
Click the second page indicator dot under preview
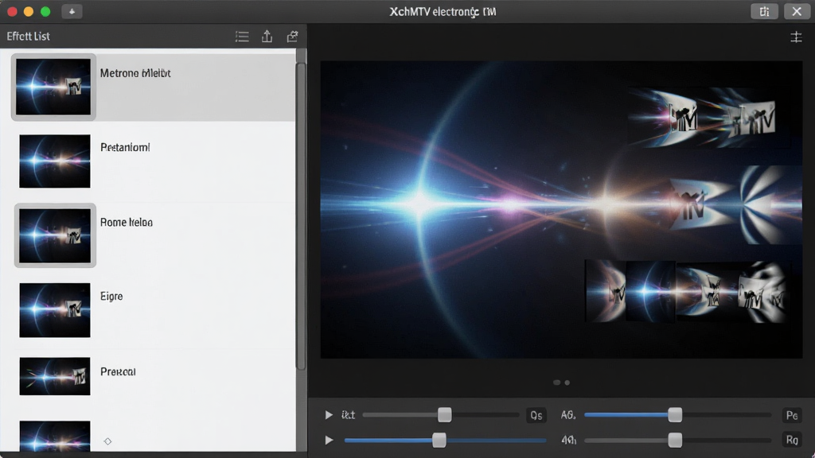(x=567, y=382)
